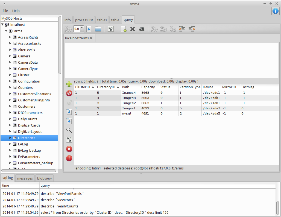Select the describe ViewPorts log entry
The height and width of the screenshot is (217, 281).
coord(138,200)
